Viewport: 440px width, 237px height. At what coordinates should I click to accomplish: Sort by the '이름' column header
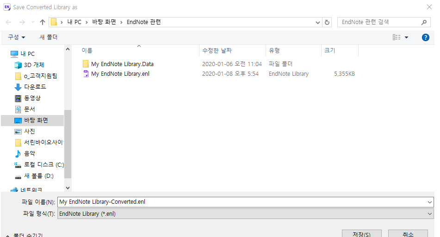click(x=87, y=50)
